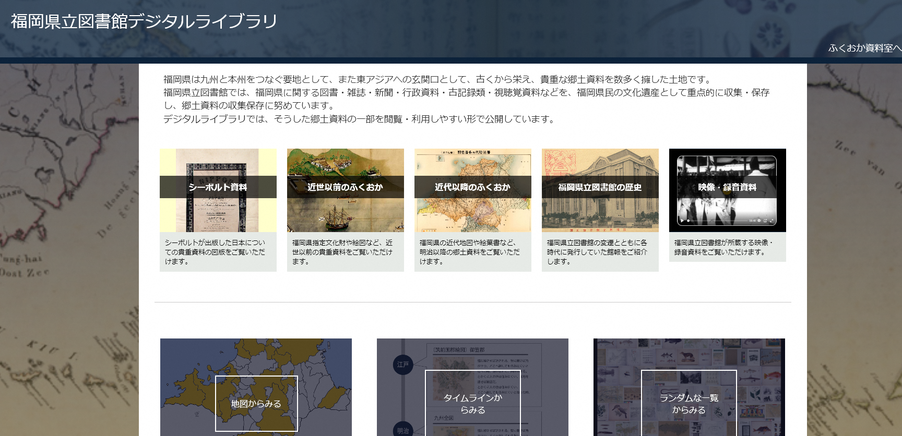Open the 近世以前のふくおか category banner
This screenshot has height=436, width=902.
click(x=345, y=187)
